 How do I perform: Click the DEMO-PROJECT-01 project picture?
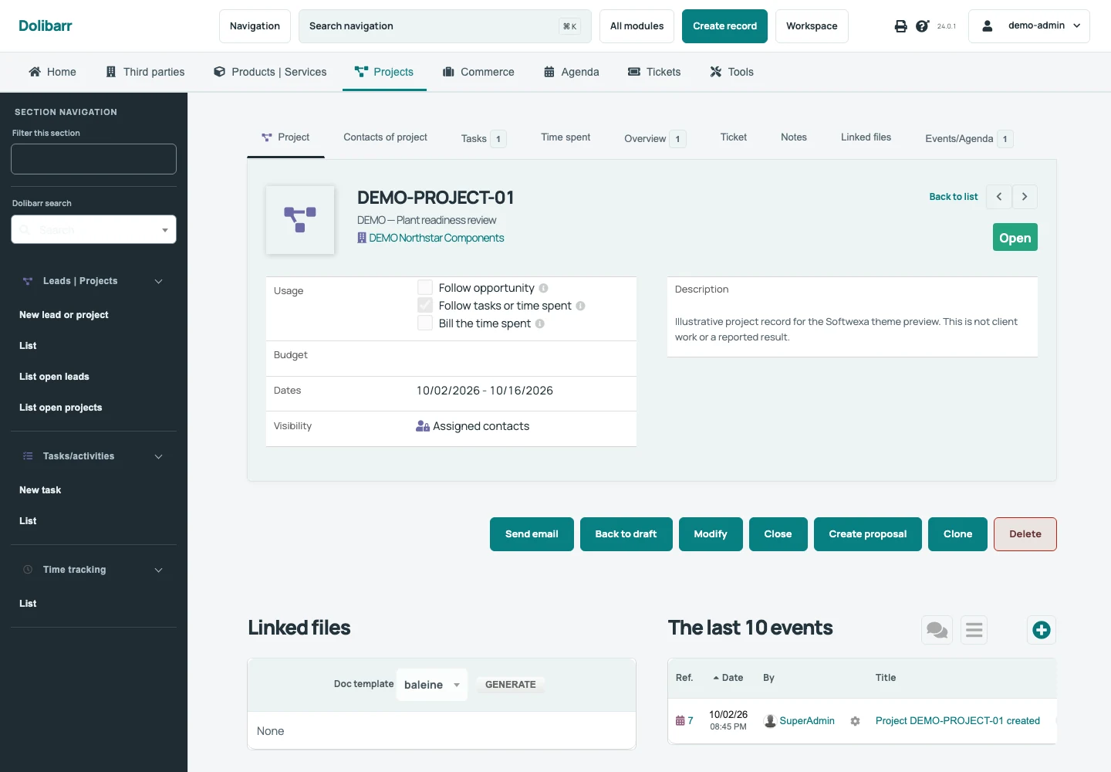[300, 220]
